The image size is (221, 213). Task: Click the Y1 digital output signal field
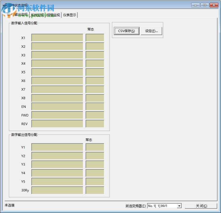click(x=57, y=147)
